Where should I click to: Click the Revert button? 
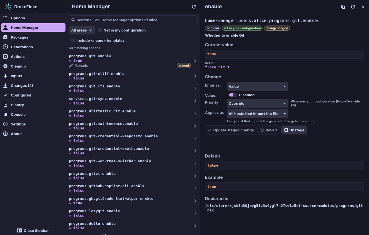click(269, 130)
